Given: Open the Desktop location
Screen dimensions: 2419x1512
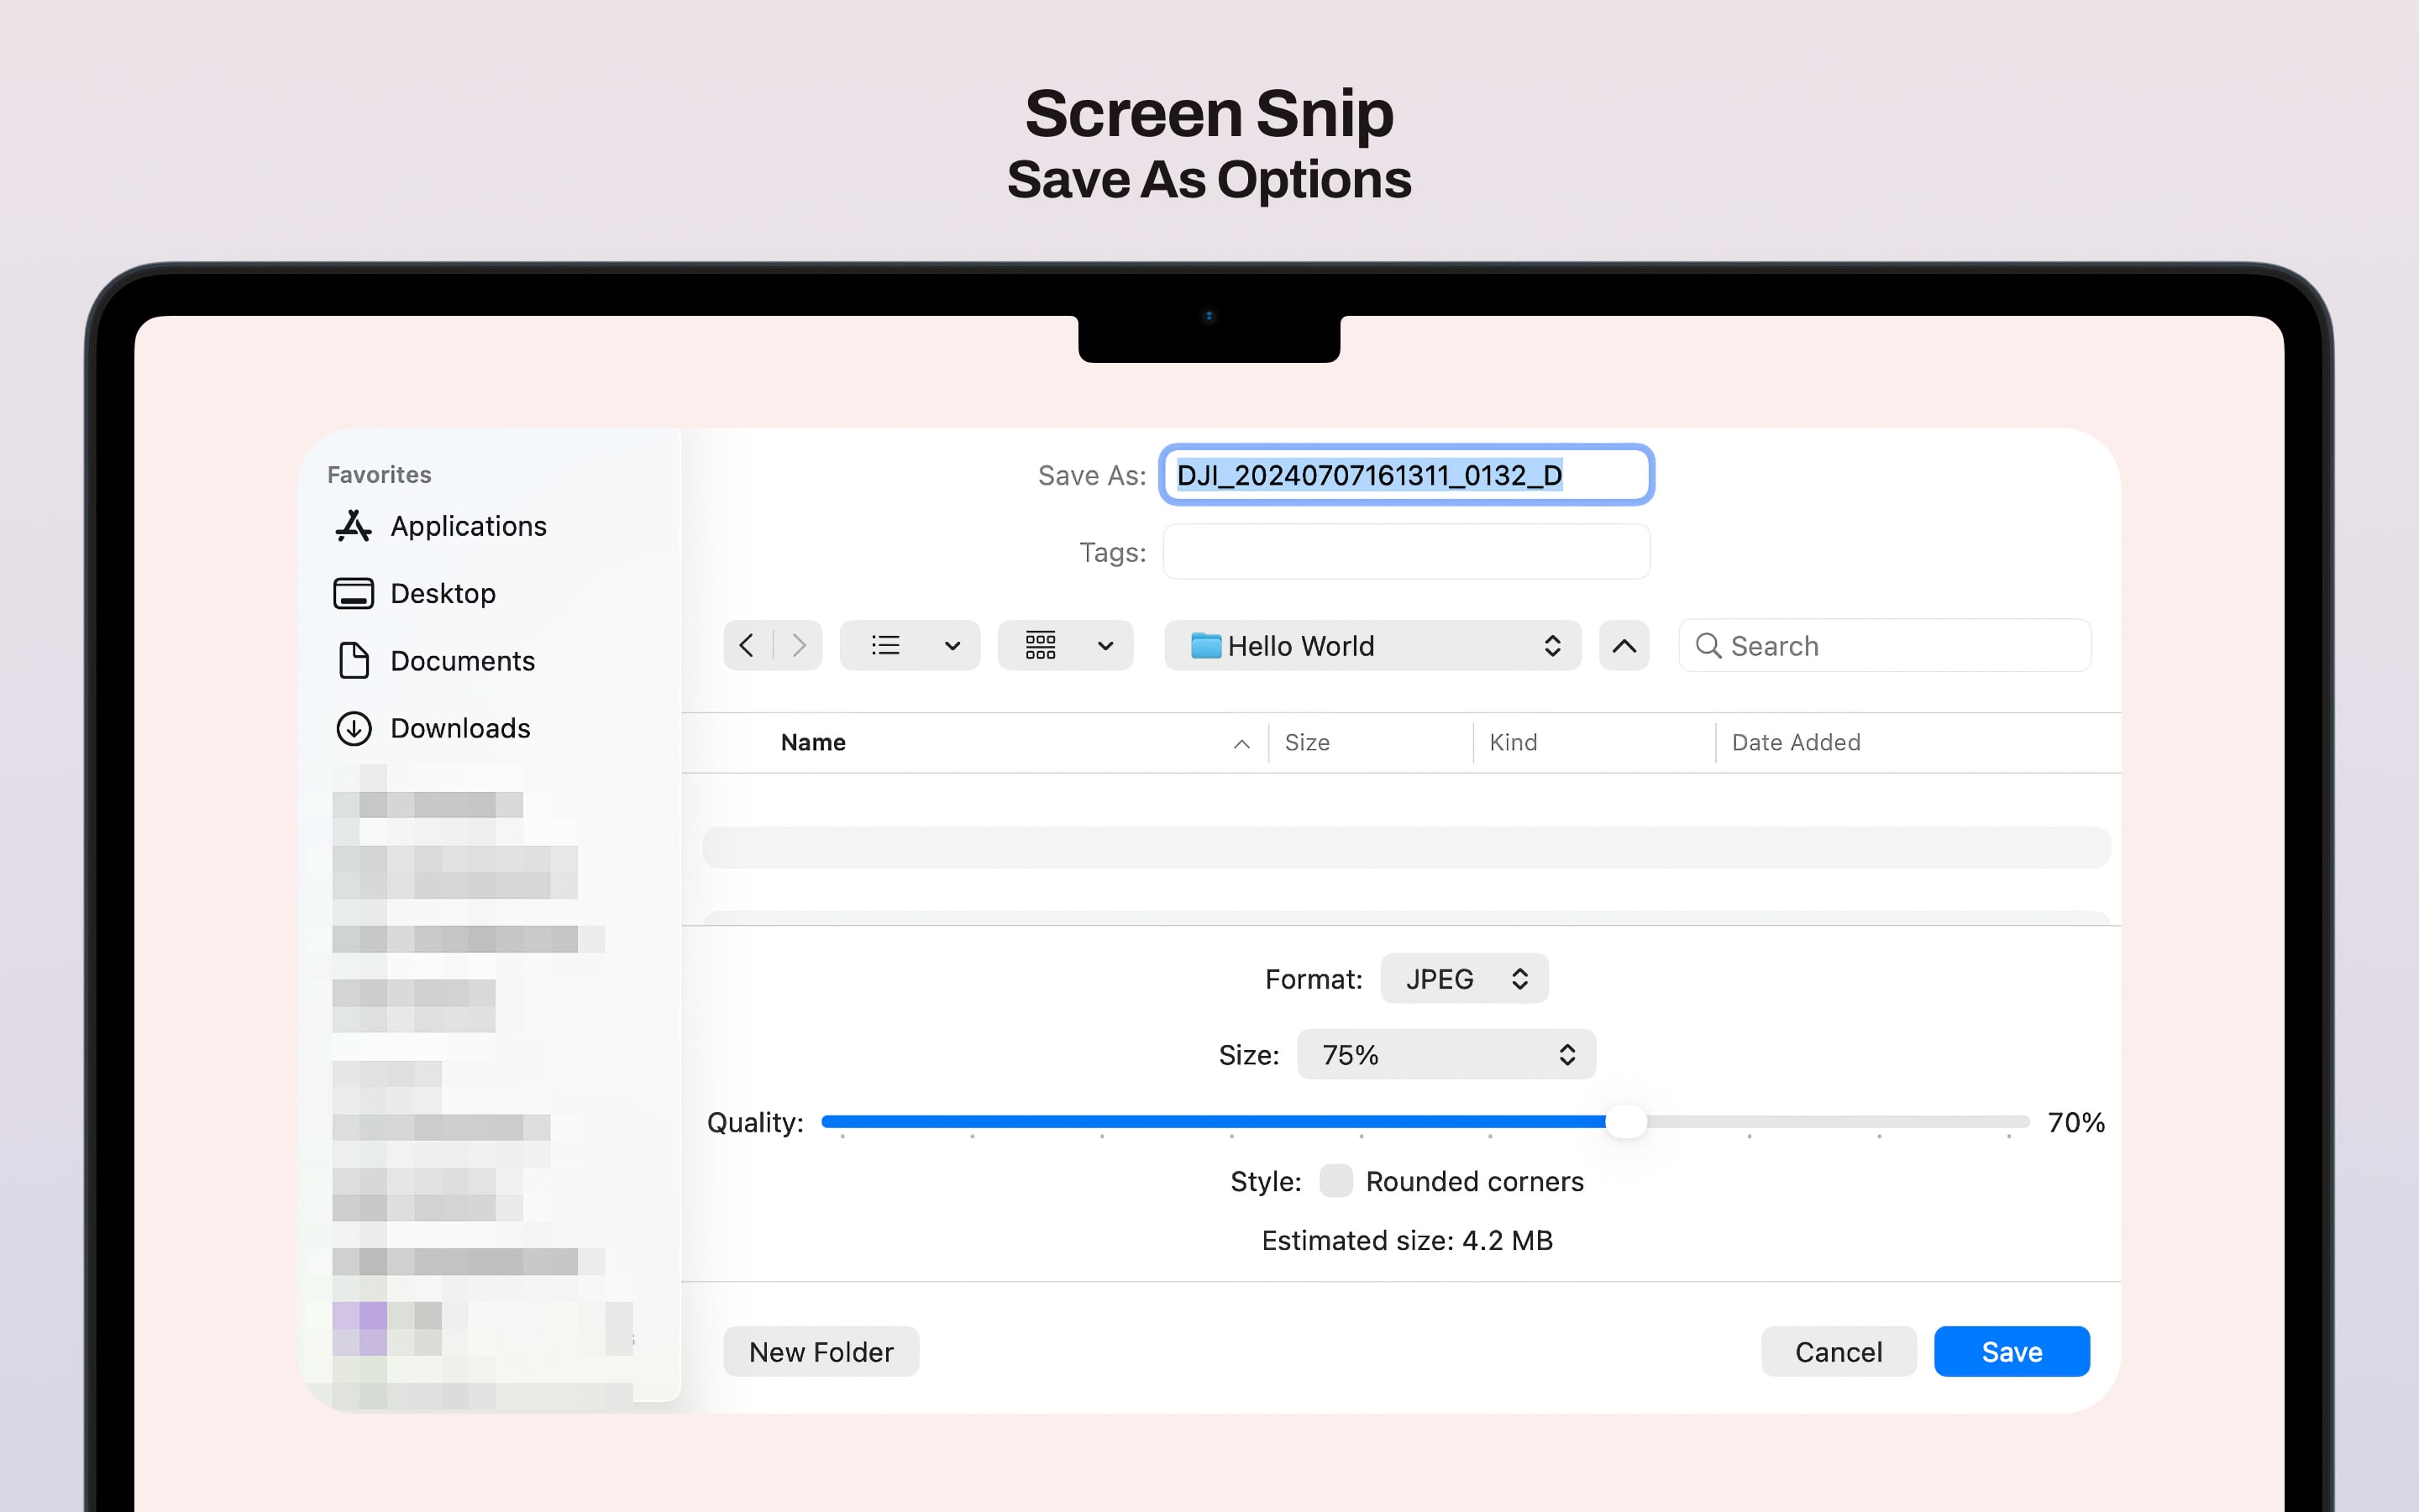Looking at the screenshot, I should [443, 593].
